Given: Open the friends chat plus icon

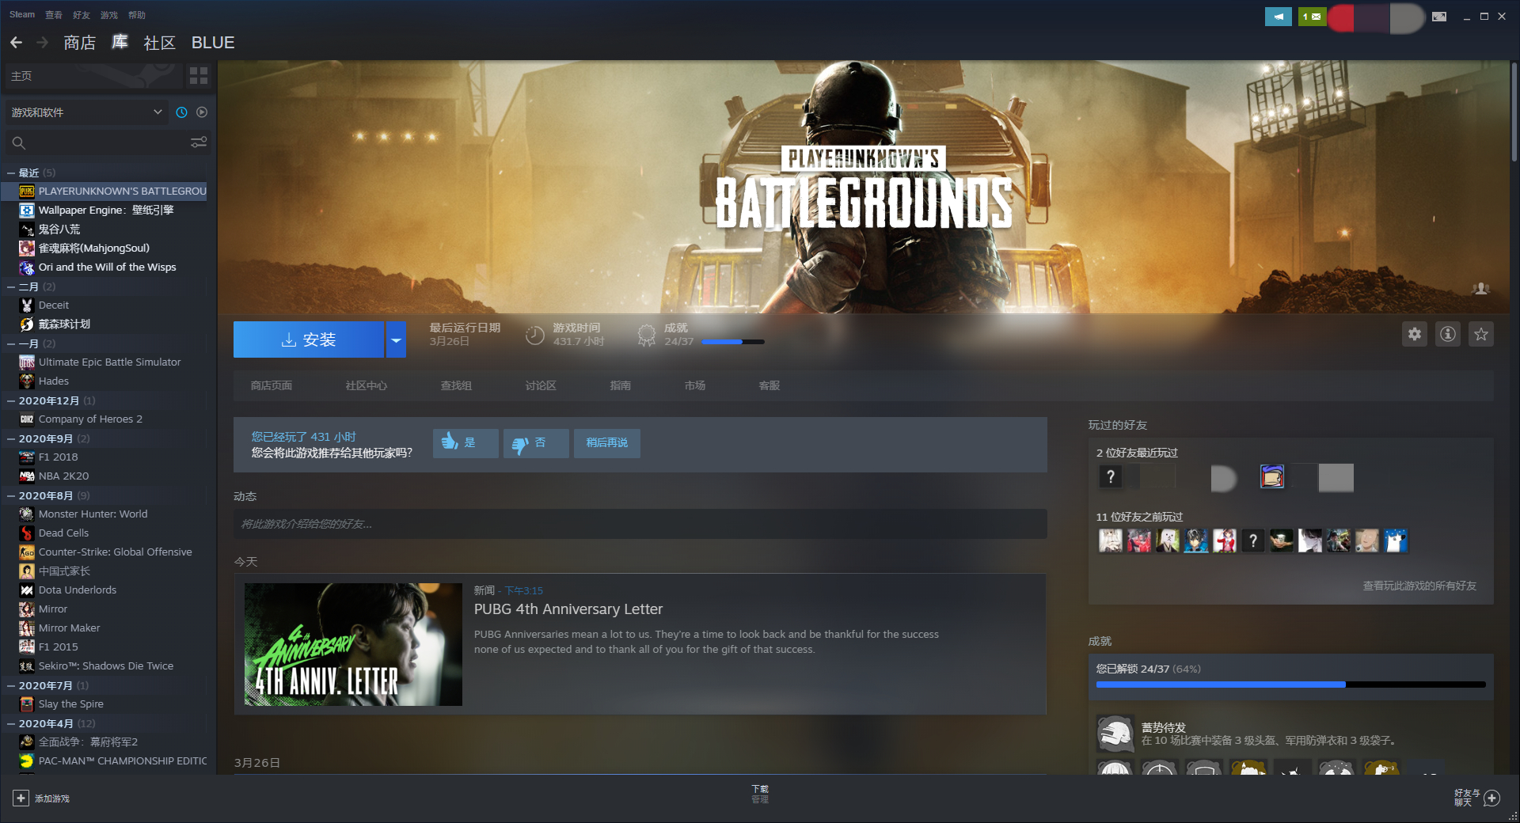Looking at the screenshot, I should tap(1491, 798).
